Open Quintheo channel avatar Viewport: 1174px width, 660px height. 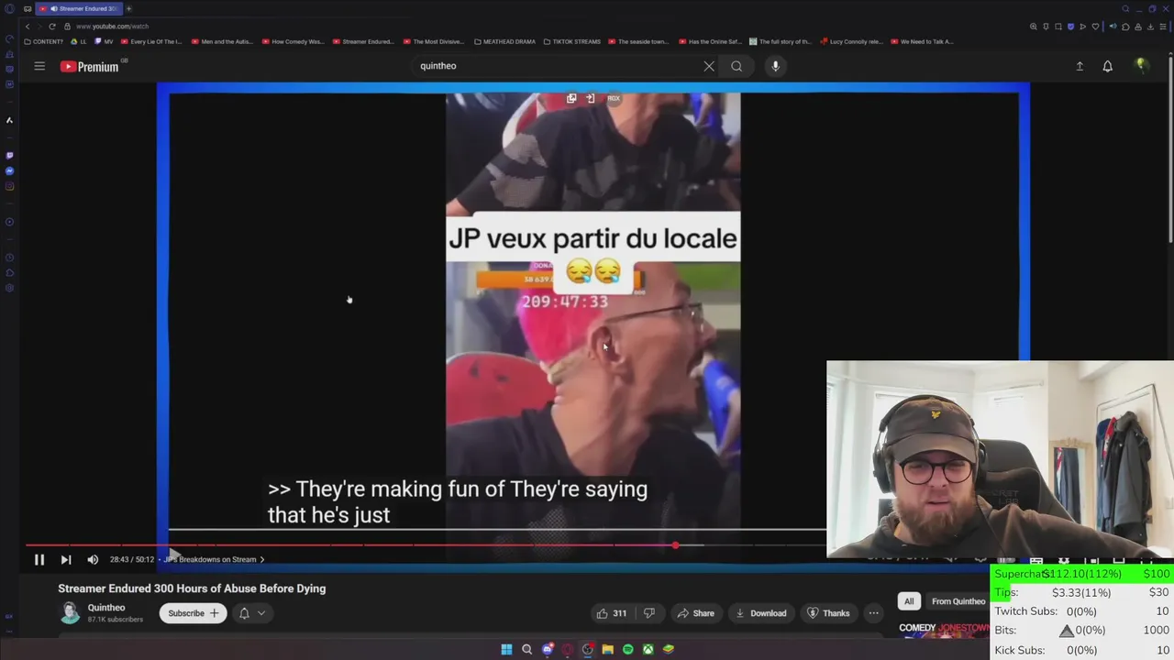point(70,613)
